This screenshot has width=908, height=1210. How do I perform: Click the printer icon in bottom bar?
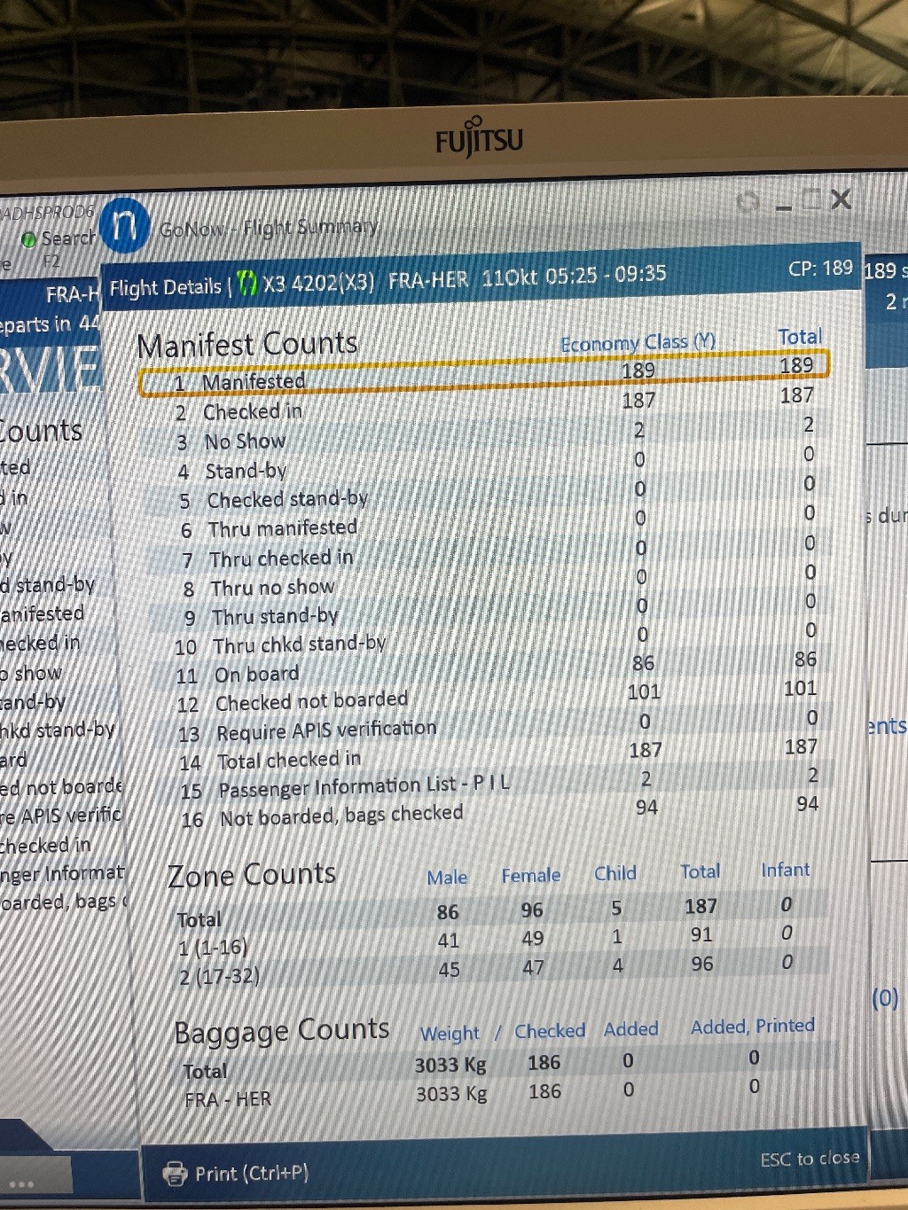(175, 1173)
